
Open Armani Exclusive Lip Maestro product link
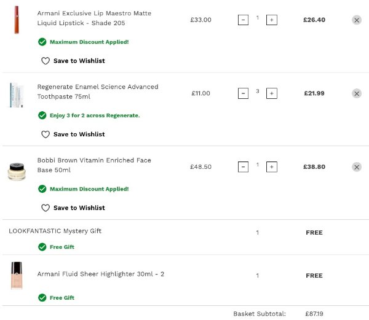point(94,18)
